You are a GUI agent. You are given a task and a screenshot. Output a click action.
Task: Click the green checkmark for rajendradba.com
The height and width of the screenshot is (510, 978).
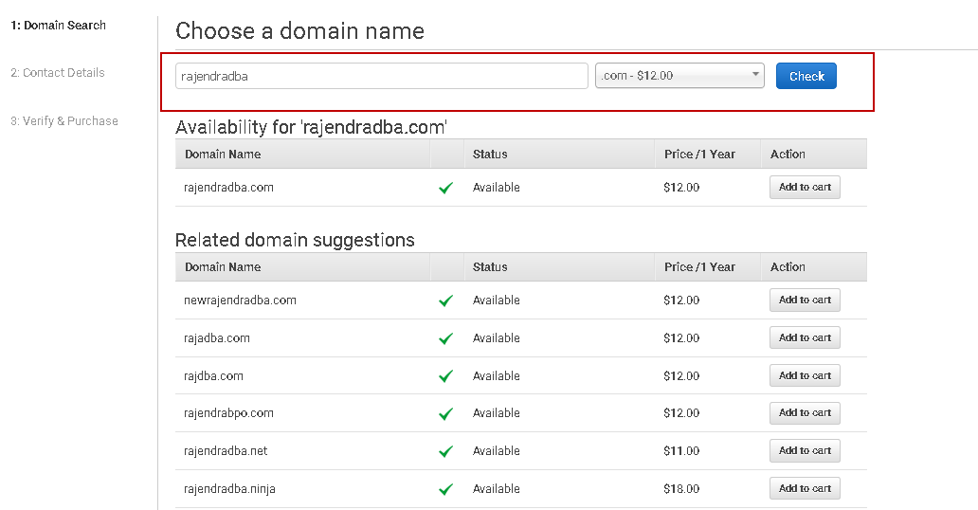coord(445,188)
